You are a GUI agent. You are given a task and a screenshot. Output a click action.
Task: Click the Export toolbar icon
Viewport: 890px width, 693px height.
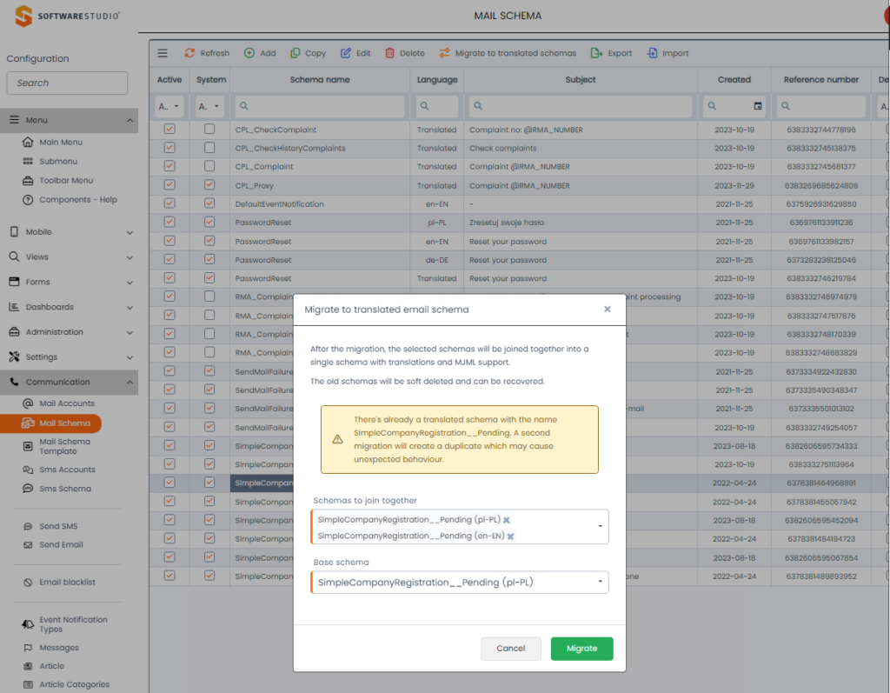coord(597,53)
